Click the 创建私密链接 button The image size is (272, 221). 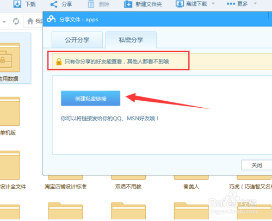pyautogui.click(x=90, y=99)
